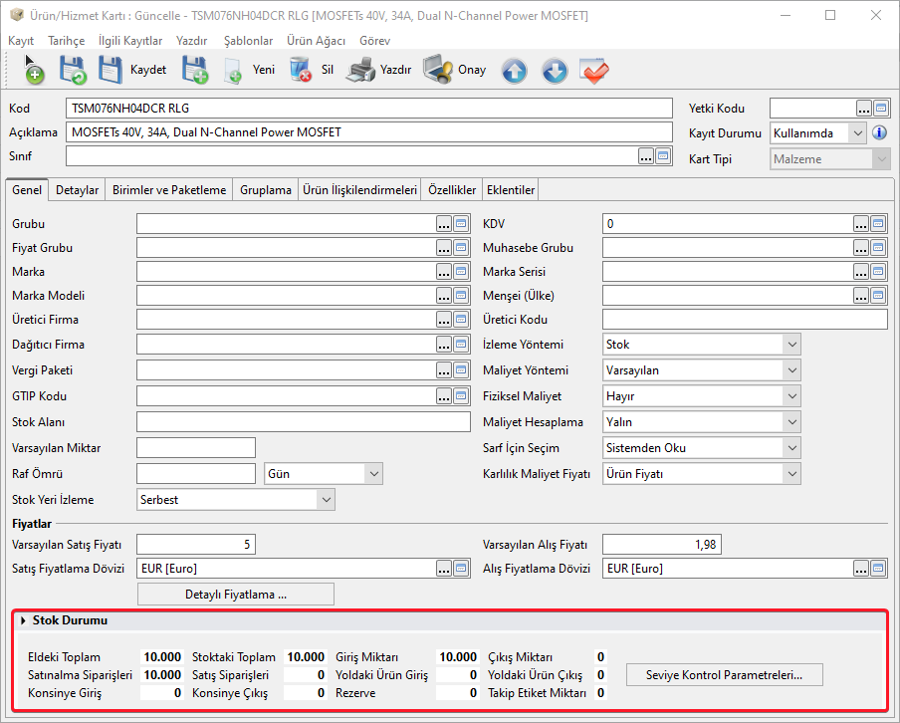The image size is (900, 723).
Task: Open the İzleme Yöntemi dropdown
Action: click(791, 345)
